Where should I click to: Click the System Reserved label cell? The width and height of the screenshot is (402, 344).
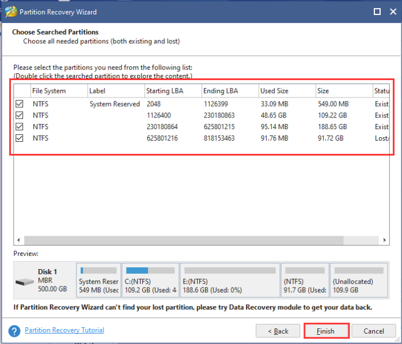click(115, 104)
